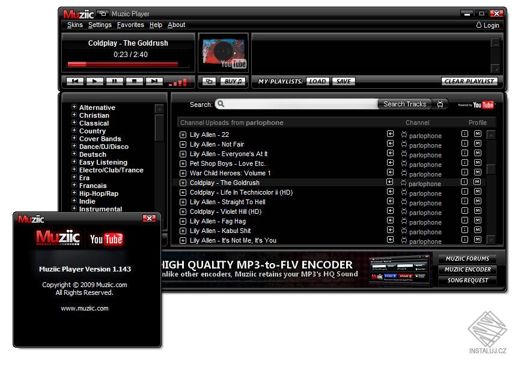Add Lily Allen - Not Fair to playlist arrow icon
The width and height of the screenshot is (518, 367).
(390, 144)
